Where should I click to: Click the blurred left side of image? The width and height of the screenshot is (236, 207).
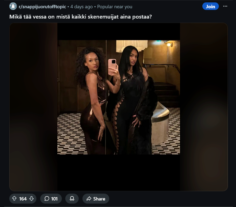33,107
